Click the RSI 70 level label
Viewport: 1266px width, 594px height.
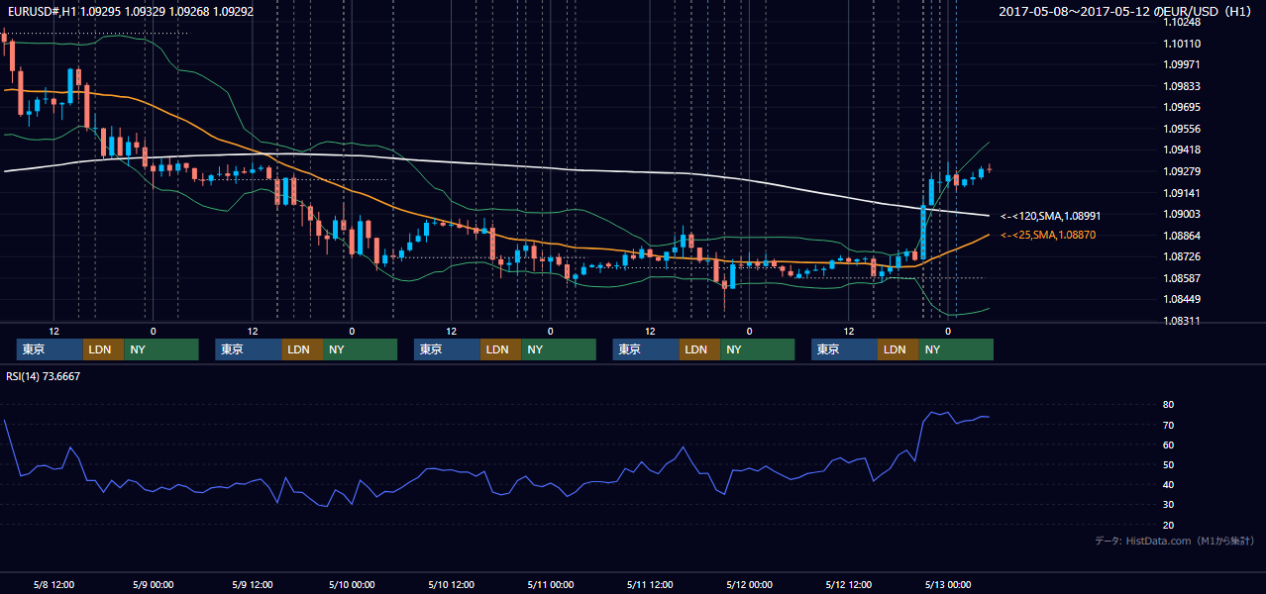[1169, 425]
